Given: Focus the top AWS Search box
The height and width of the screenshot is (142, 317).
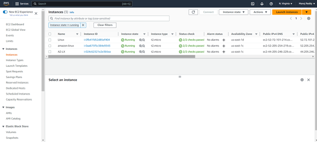Looking at the screenshot, I should pyautogui.click(x=82, y=4).
